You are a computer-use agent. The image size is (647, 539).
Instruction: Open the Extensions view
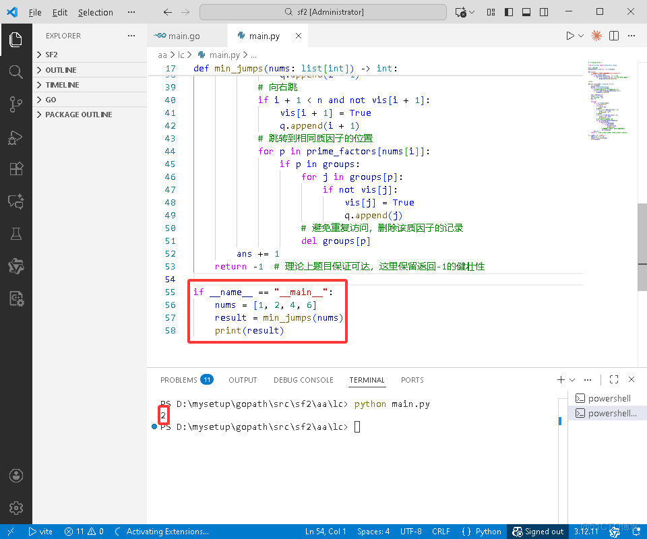[x=16, y=169]
